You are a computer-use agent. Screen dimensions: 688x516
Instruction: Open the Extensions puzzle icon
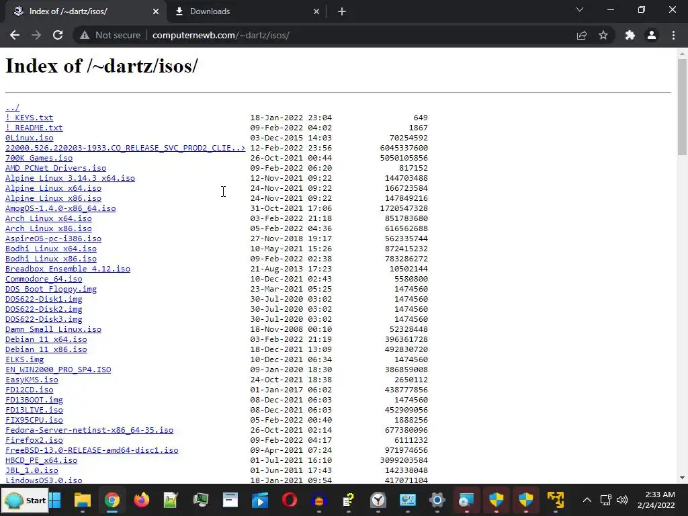(x=630, y=35)
